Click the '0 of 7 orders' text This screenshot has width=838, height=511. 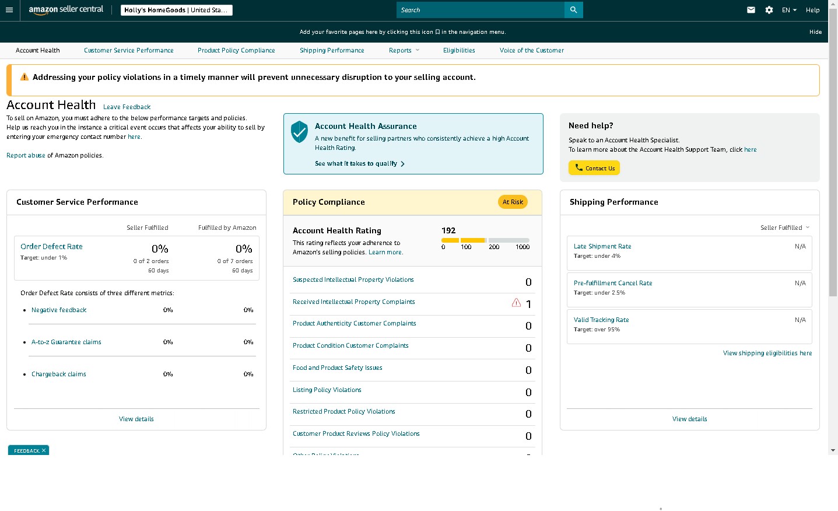(235, 261)
